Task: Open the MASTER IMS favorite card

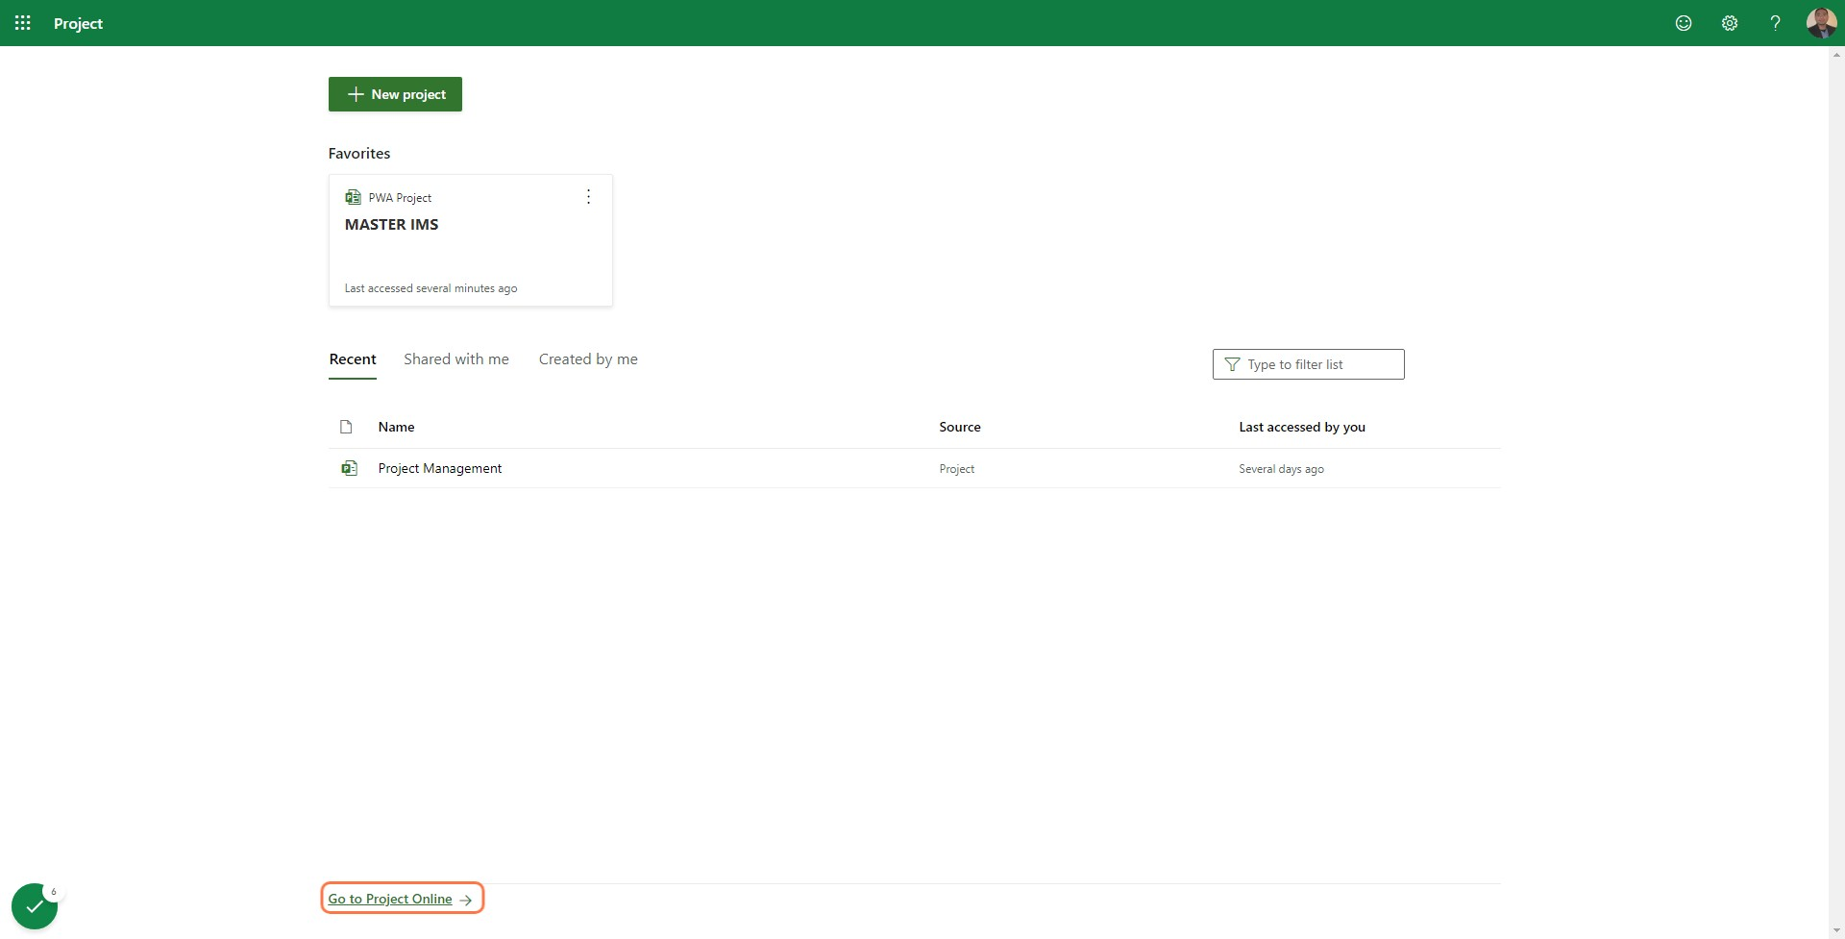Action: [x=471, y=240]
